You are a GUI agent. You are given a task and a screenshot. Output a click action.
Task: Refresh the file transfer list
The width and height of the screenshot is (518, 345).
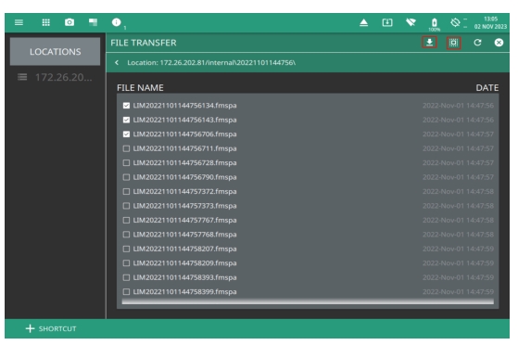(477, 43)
